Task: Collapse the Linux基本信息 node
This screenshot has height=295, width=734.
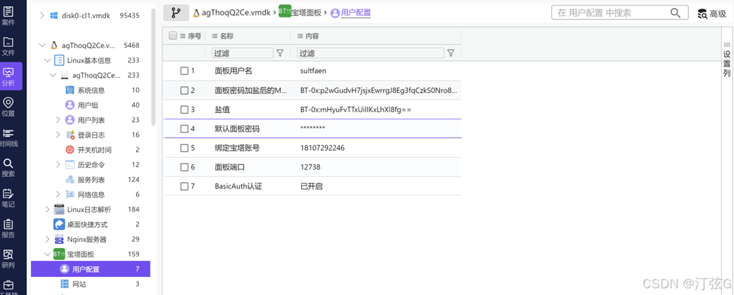Action: pos(47,60)
